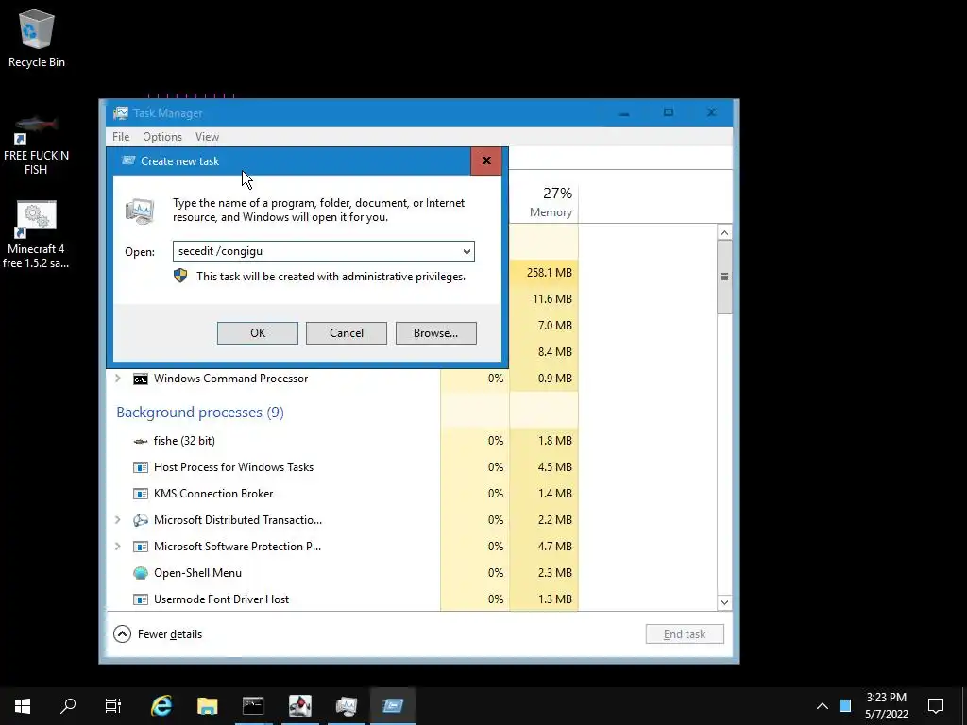Click the scrollbar up arrow in Task Manager

pyautogui.click(x=724, y=232)
